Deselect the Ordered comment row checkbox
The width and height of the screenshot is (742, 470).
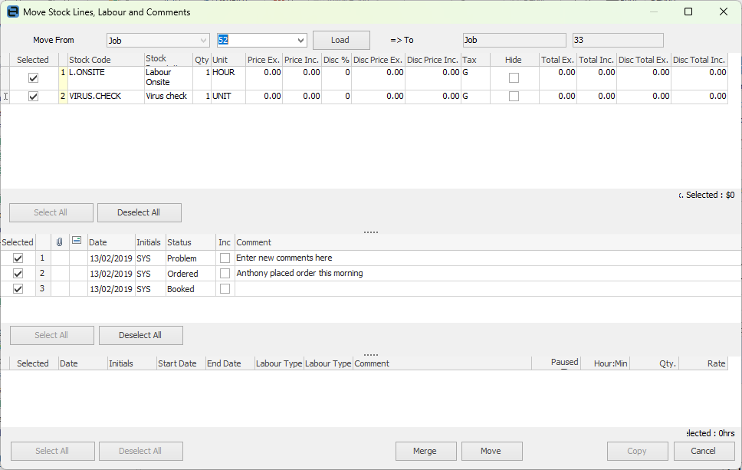click(18, 274)
